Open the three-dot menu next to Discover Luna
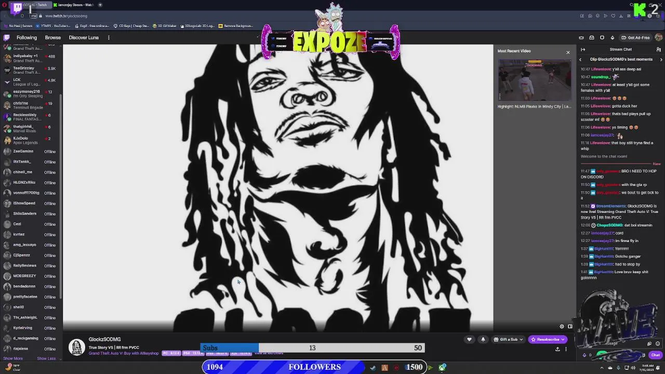The width and height of the screenshot is (665, 374). (109, 37)
